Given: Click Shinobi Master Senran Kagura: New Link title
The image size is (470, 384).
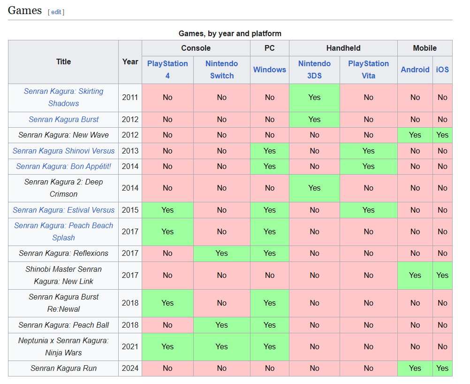Looking at the screenshot, I should pos(63,276).
